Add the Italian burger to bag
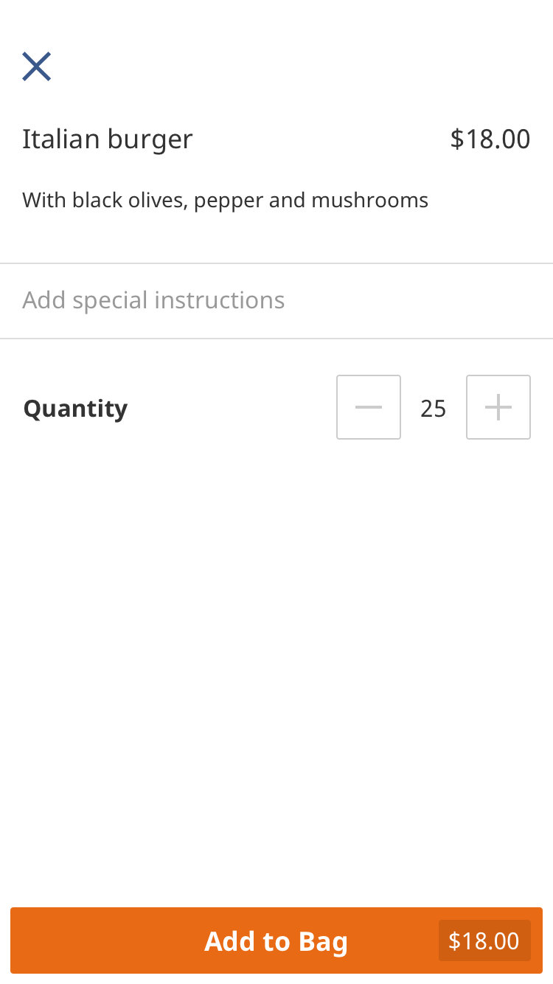Viewport: 553px width, 984px height. [x=276, y=940]
